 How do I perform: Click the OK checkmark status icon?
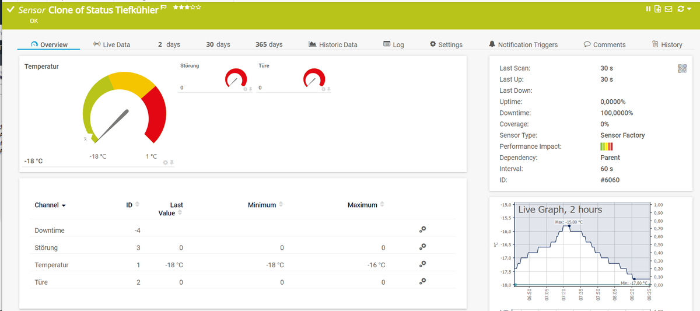11,10
